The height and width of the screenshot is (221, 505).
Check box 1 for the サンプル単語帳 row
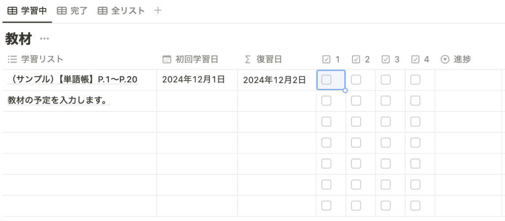click(x=326, y=80)
